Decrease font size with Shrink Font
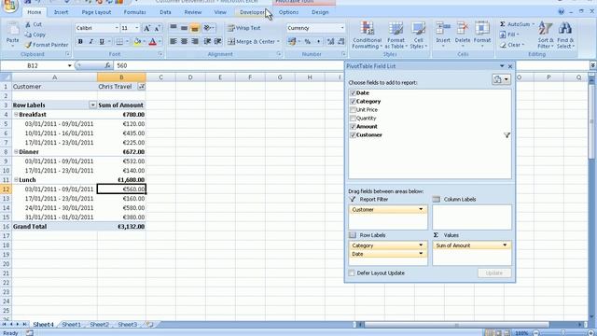 click(x=157, y=28)
